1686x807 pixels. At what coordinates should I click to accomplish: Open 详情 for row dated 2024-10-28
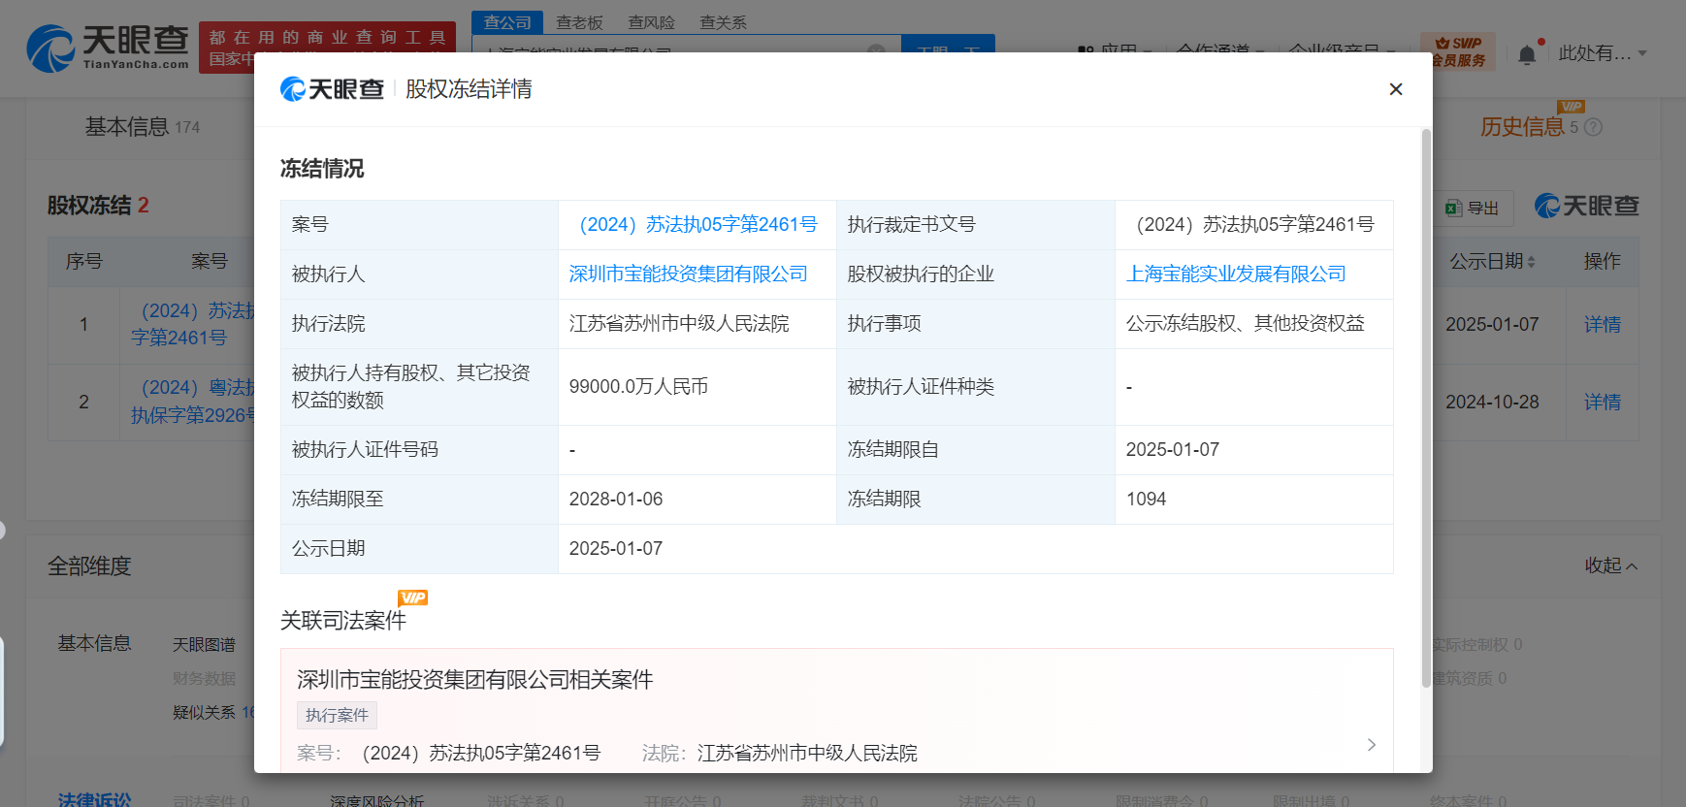point(1602,403)
